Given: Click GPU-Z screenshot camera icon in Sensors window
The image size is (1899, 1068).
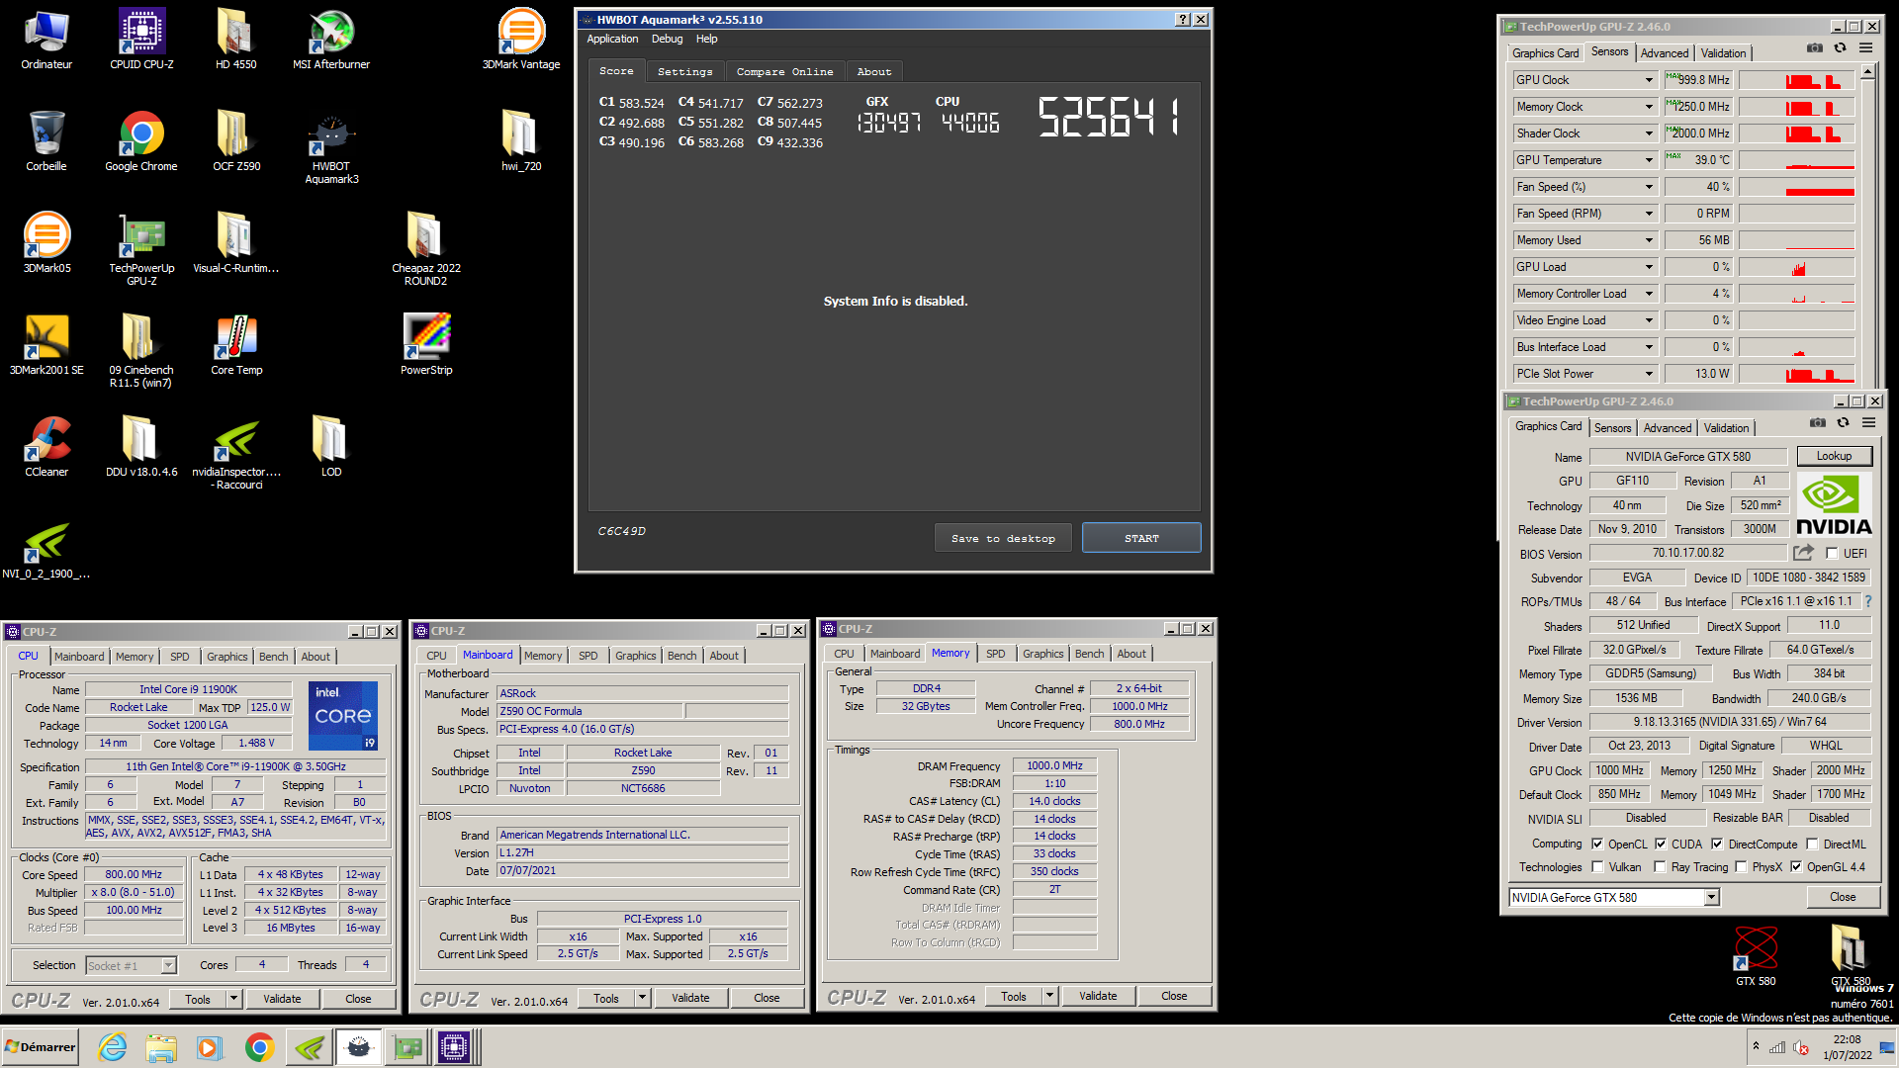Looking at the screenshot, I should pyautogui.click(x=1814, y=47).
